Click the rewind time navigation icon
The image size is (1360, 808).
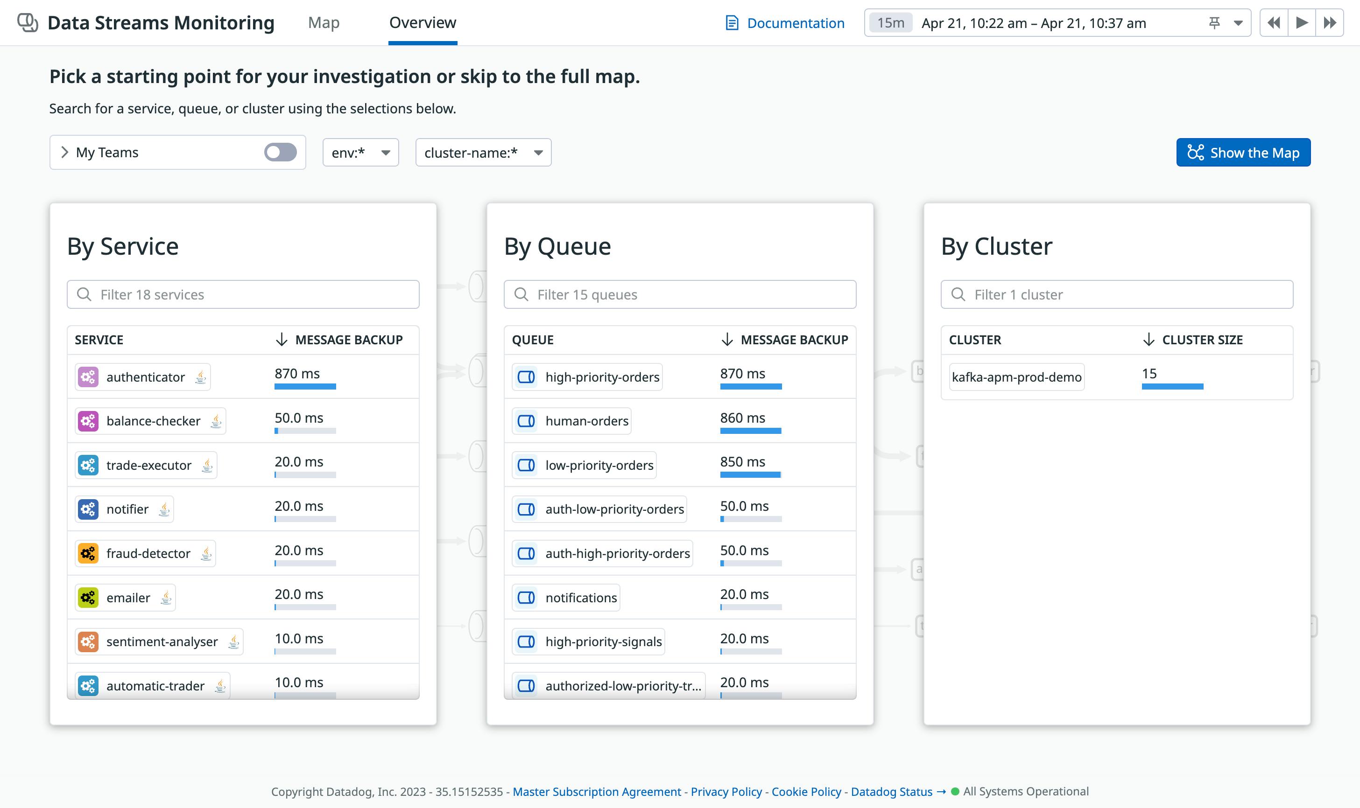click(x=1274, y=22)
